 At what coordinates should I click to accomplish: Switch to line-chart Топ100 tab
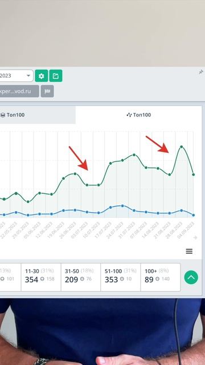pyautogui.click(x=139, y=115)
